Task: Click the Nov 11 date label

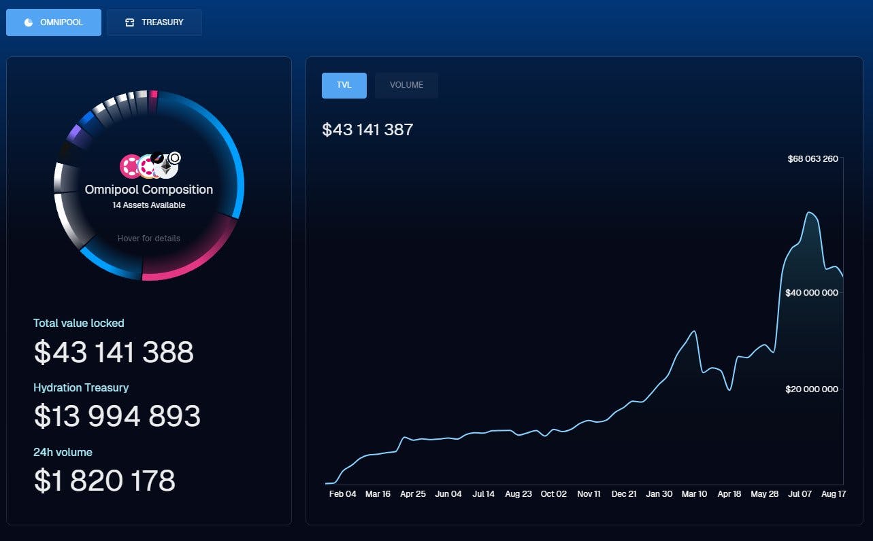Action: (x=589, y=494)
